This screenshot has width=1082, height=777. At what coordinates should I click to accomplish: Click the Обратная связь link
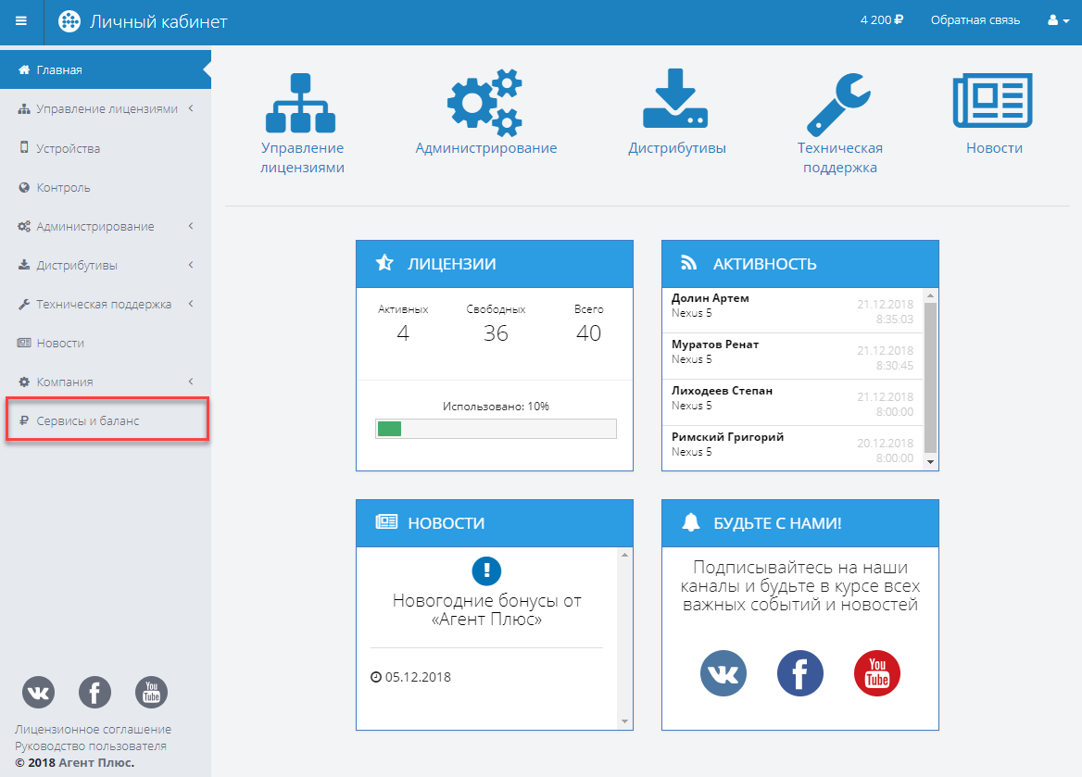[975, 20]
